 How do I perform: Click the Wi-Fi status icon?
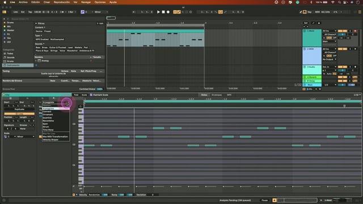click(x=333, y=2)
